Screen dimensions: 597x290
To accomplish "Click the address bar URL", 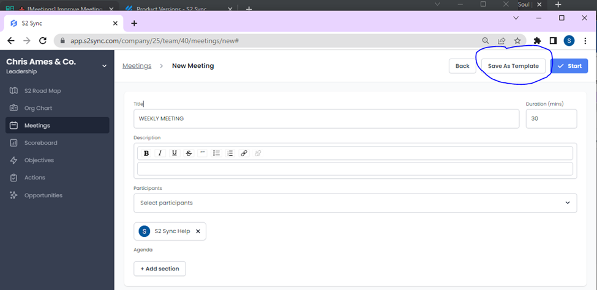I will point(154,41).
